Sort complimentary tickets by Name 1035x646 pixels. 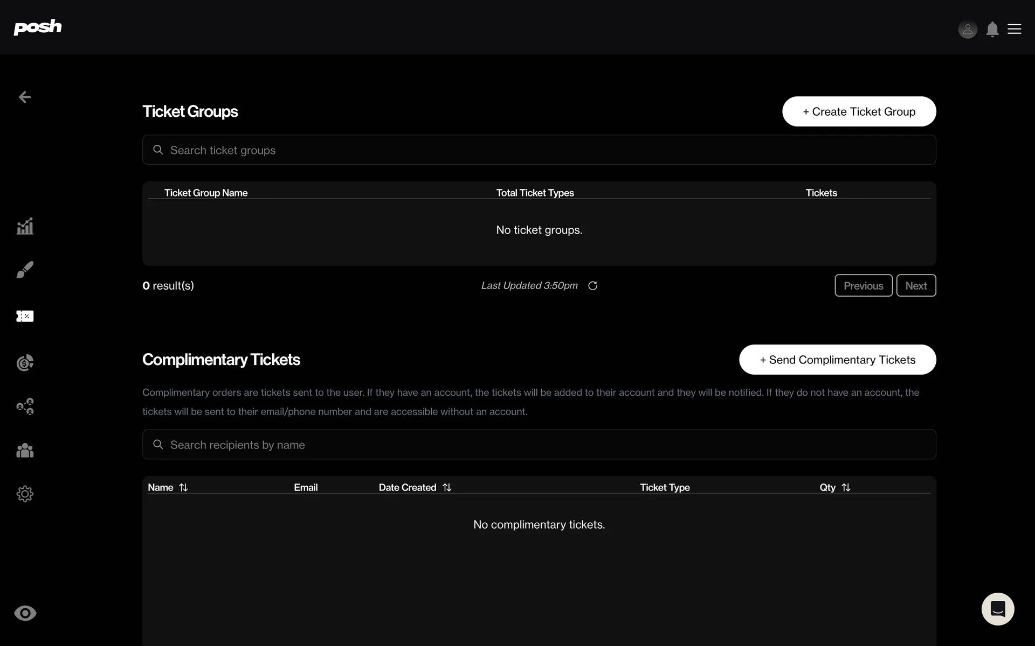click(x=183, y=487)
